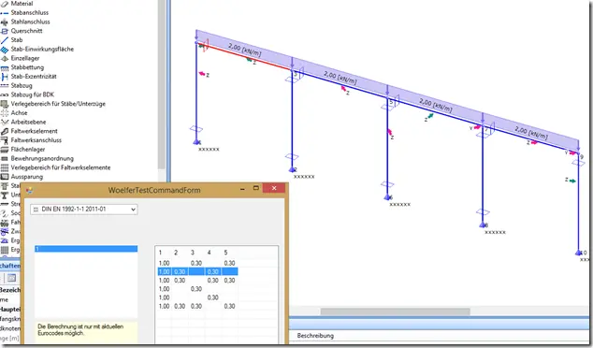Click the Beschreibung column header
This screenshot has width=593, height=348.
pyautogui.click(x=315, y=336)
